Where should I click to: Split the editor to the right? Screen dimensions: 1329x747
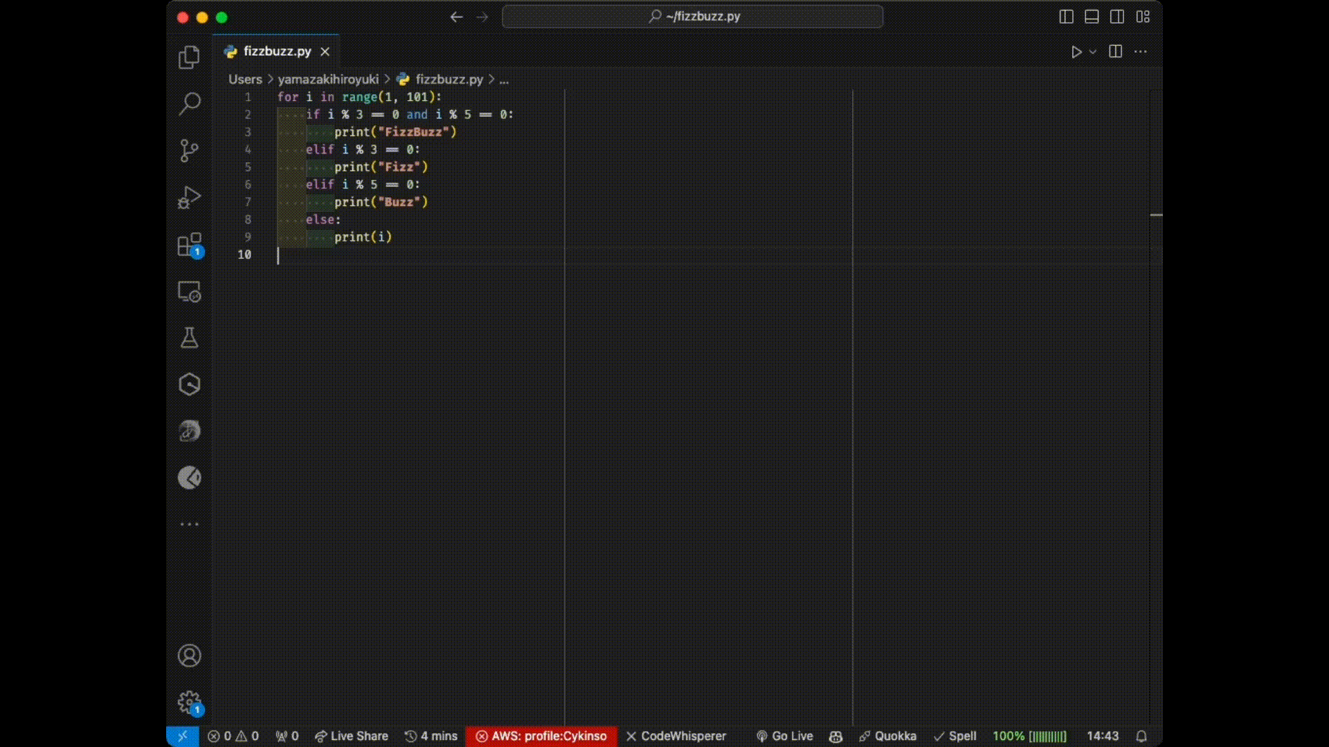(1115, 52)
